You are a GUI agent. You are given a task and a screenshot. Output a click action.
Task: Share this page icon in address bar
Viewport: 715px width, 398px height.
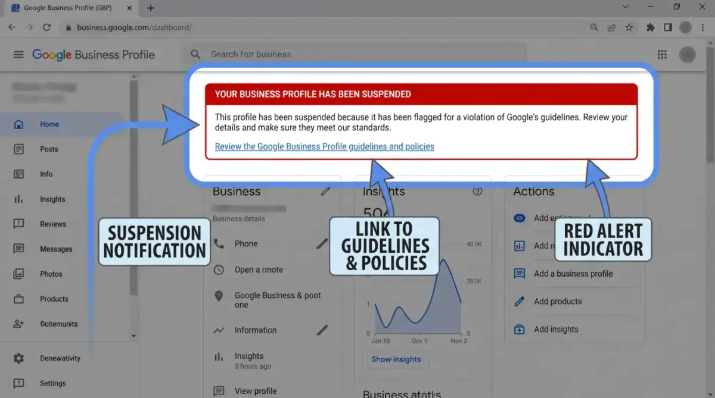[x=611, y=27]
